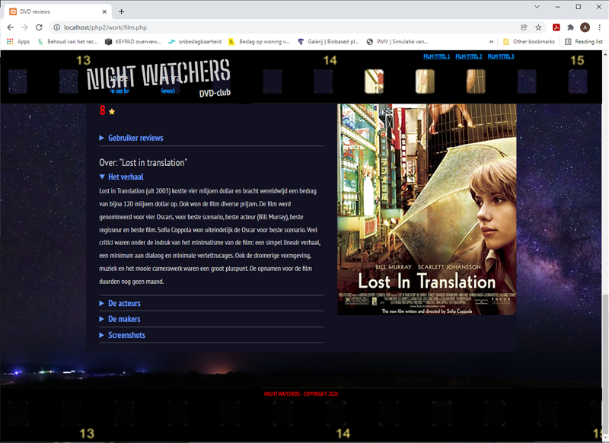Open Behoud van het rec... bookmark
This screenshot has height=443, width=609.
tap(68, 42)
